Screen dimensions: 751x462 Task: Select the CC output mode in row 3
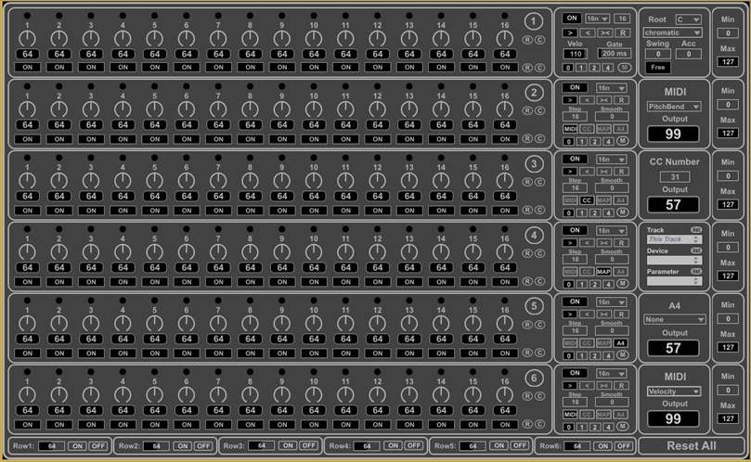point(587,199)
